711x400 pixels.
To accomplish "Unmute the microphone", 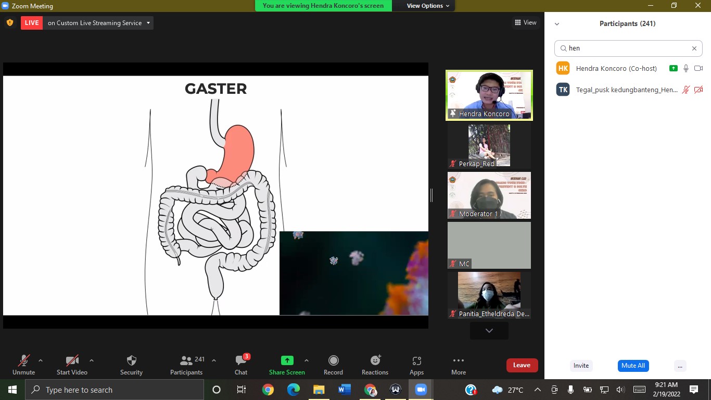I will (x=23, y=361).
